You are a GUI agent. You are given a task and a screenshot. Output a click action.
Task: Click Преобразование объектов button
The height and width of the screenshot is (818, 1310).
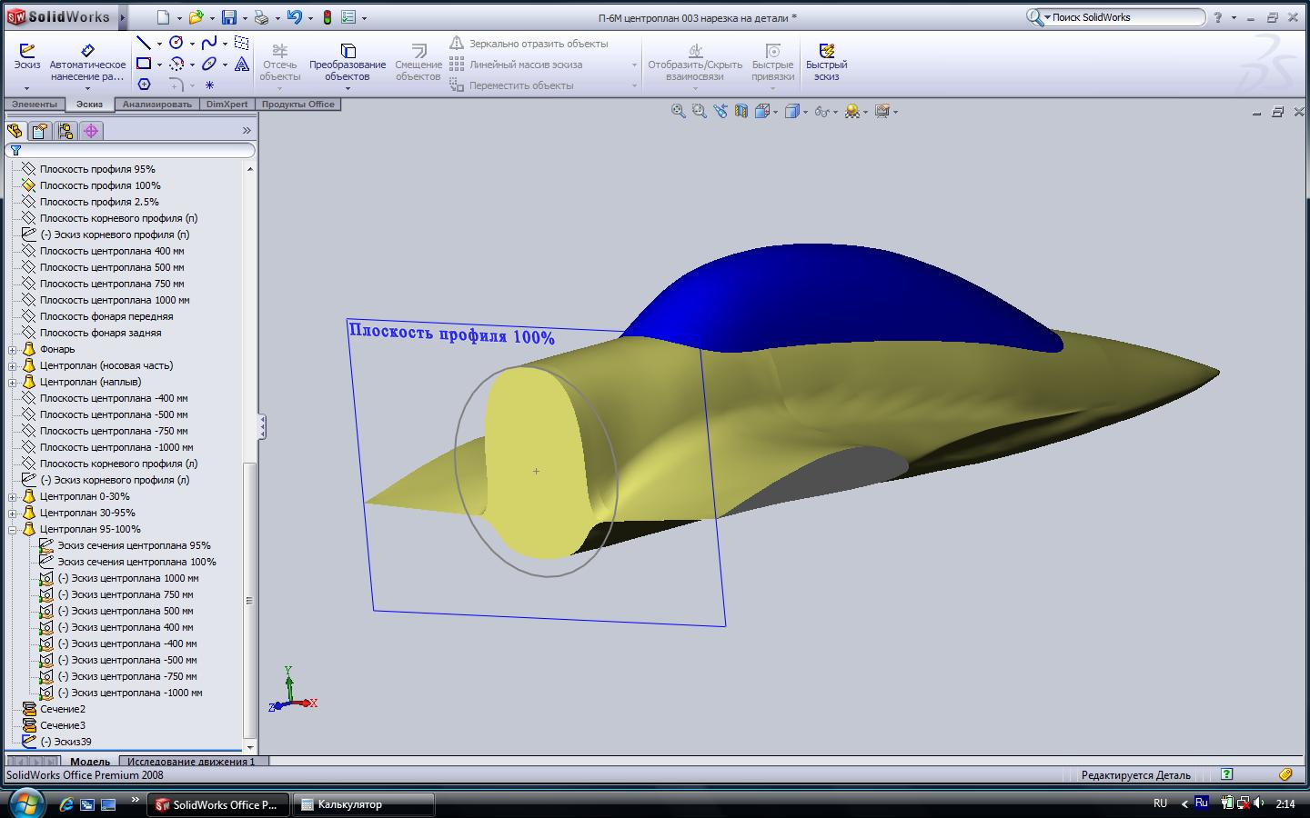click(x=348, y=61)
